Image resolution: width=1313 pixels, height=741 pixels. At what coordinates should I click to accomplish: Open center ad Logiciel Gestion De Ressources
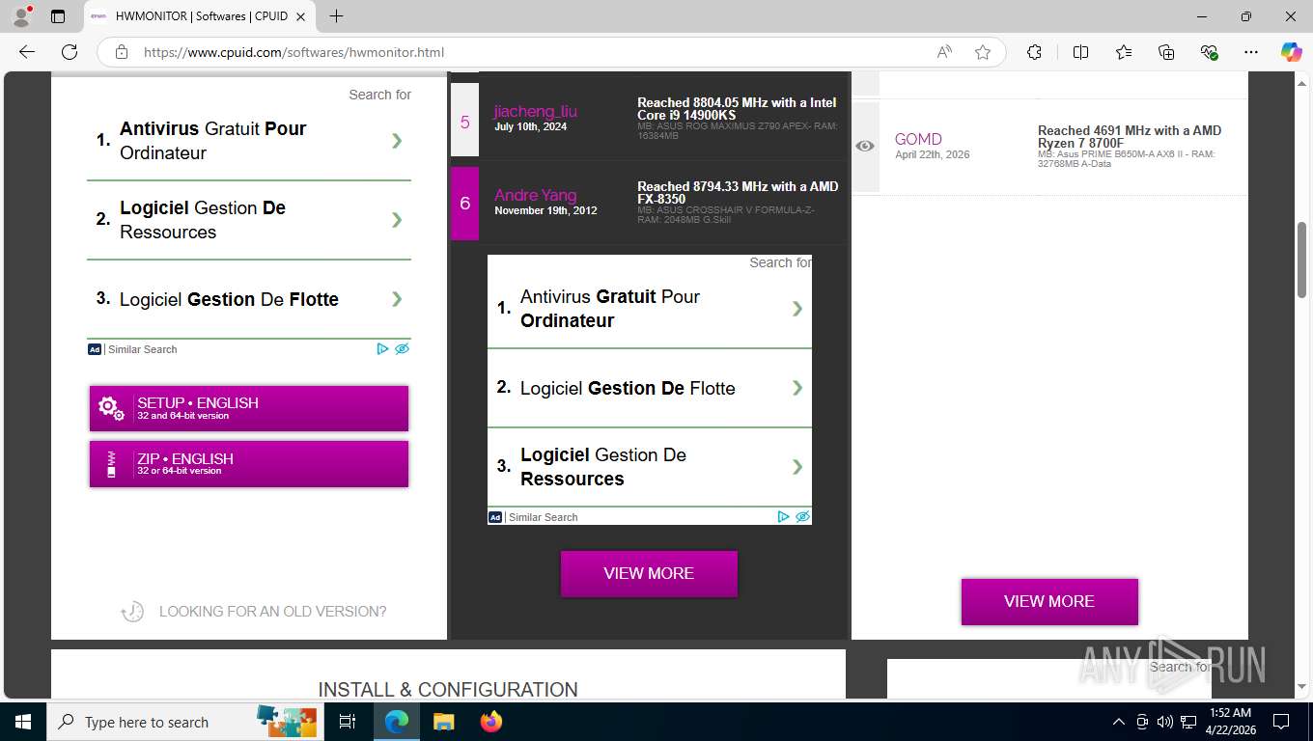650,467
